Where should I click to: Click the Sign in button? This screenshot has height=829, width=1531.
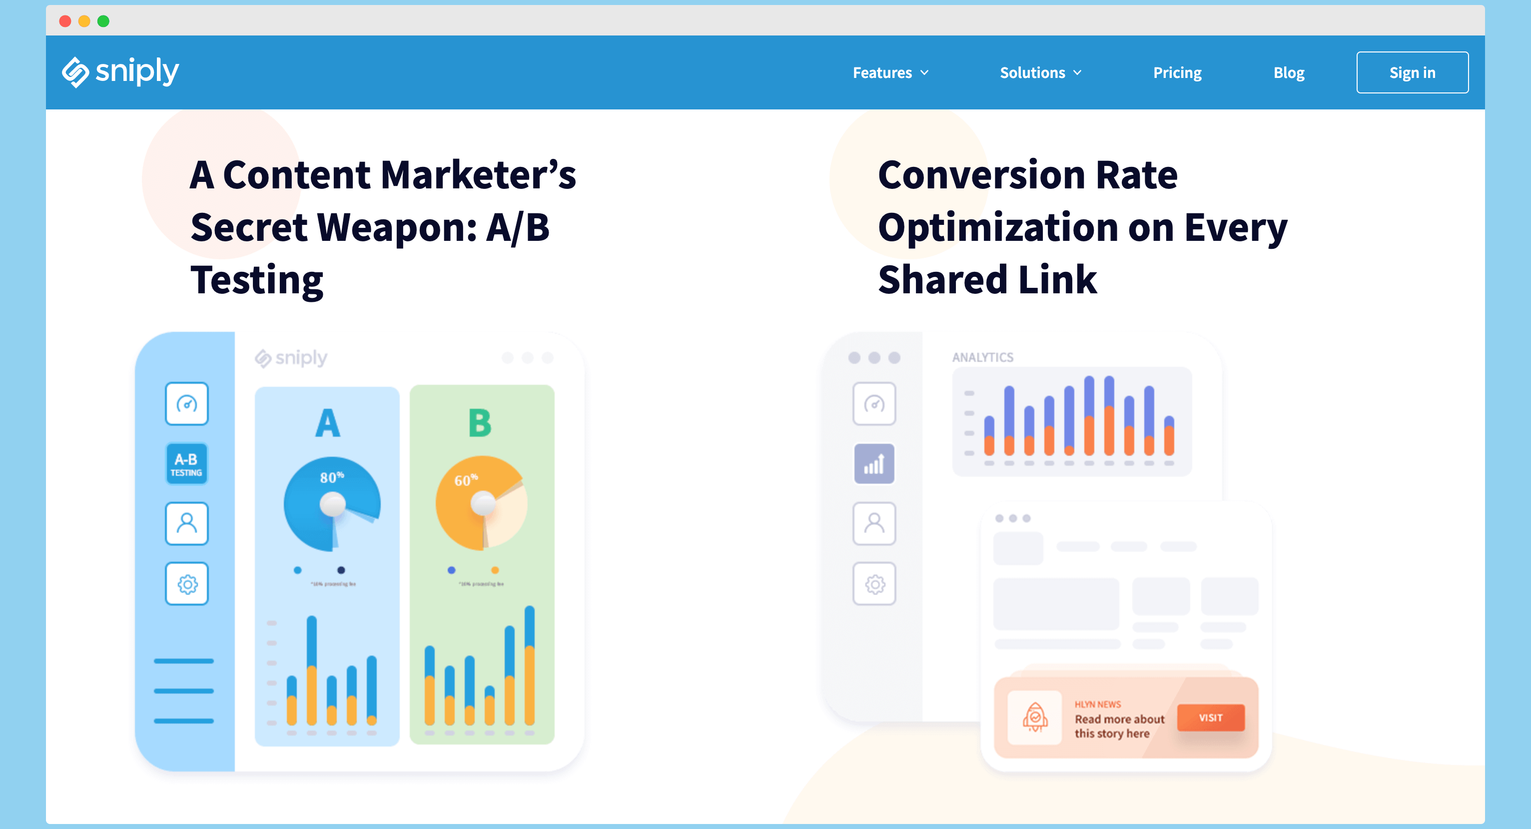pos(1413,71)
